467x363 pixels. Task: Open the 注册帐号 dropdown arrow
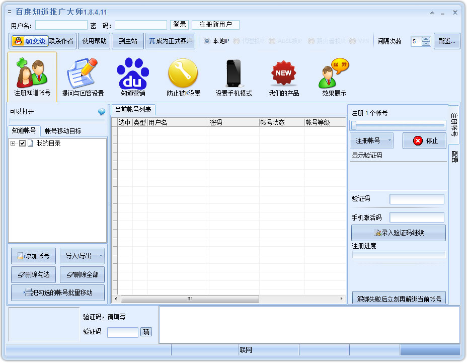point(390,140)
